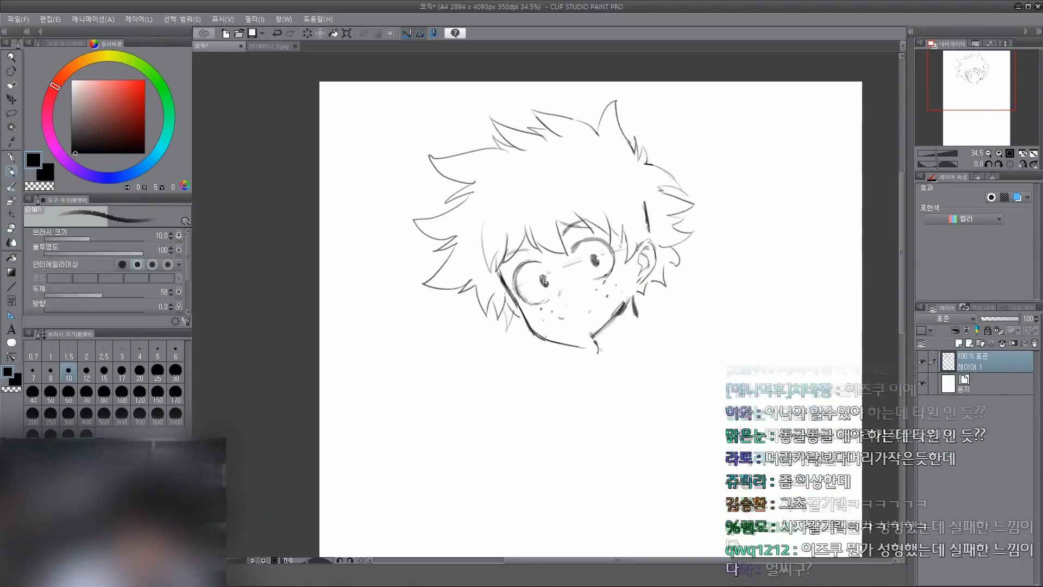This screenshot has width=1043, height=587.
Task: Open 필터(I) menu
Action: coord(254,19)
